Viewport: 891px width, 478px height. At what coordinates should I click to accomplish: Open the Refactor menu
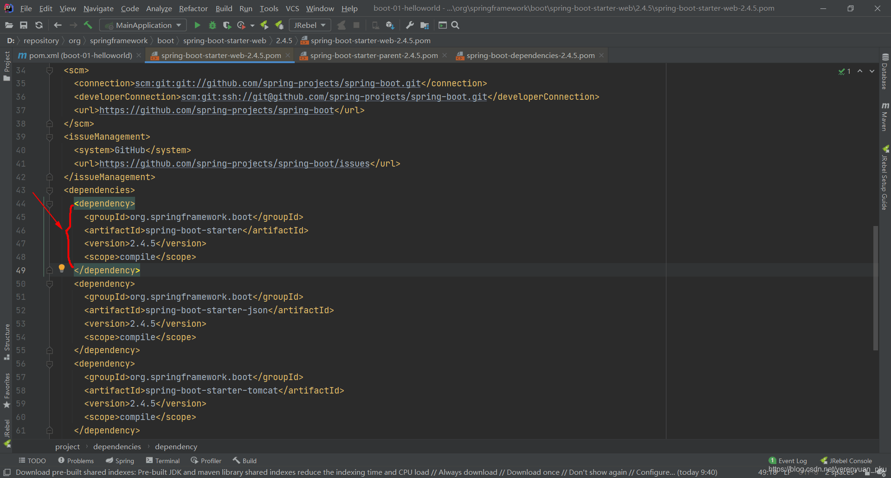click(x=194, y=8)
